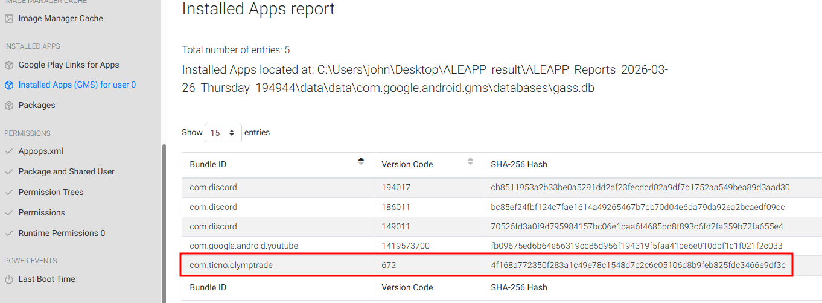
Task: Click the Appops.xml checkmark icon
Action: click(9, 151)
